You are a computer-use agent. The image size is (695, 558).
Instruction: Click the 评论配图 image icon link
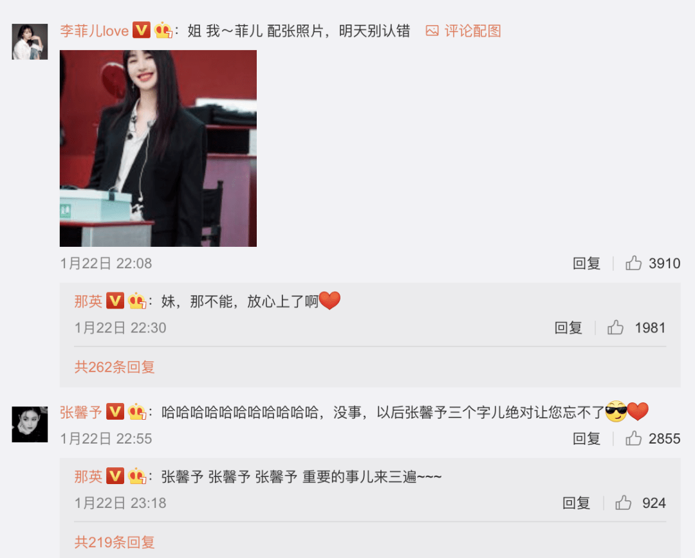coord(463,31)
